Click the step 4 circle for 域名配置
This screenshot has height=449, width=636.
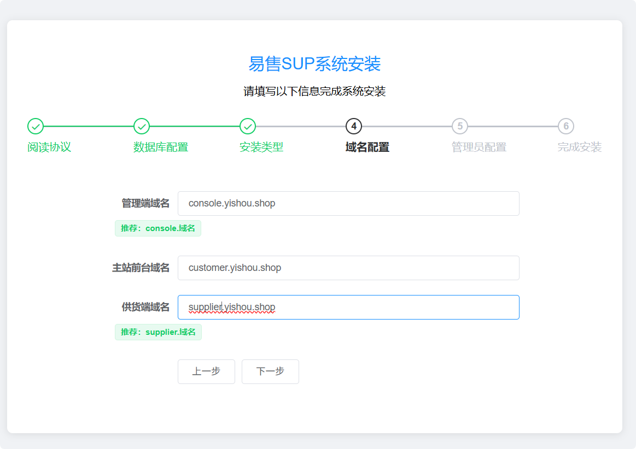353,126
